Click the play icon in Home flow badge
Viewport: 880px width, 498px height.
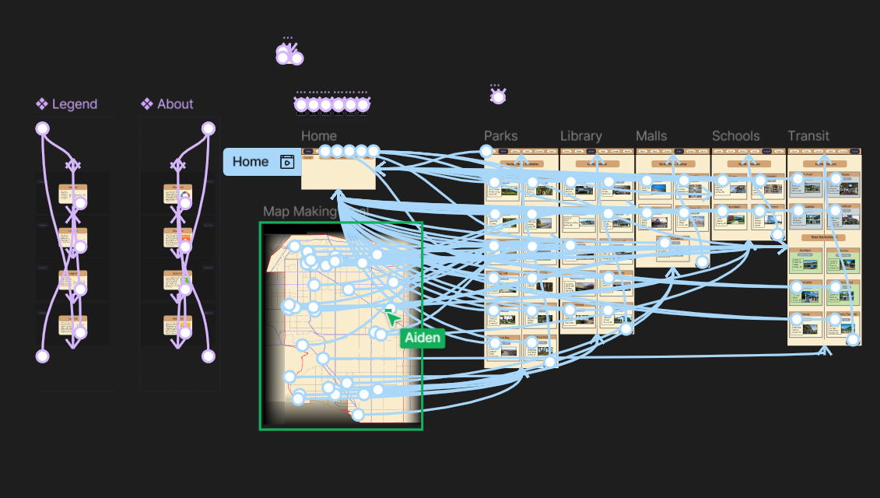pyautogui.click(x=287, y=162)
